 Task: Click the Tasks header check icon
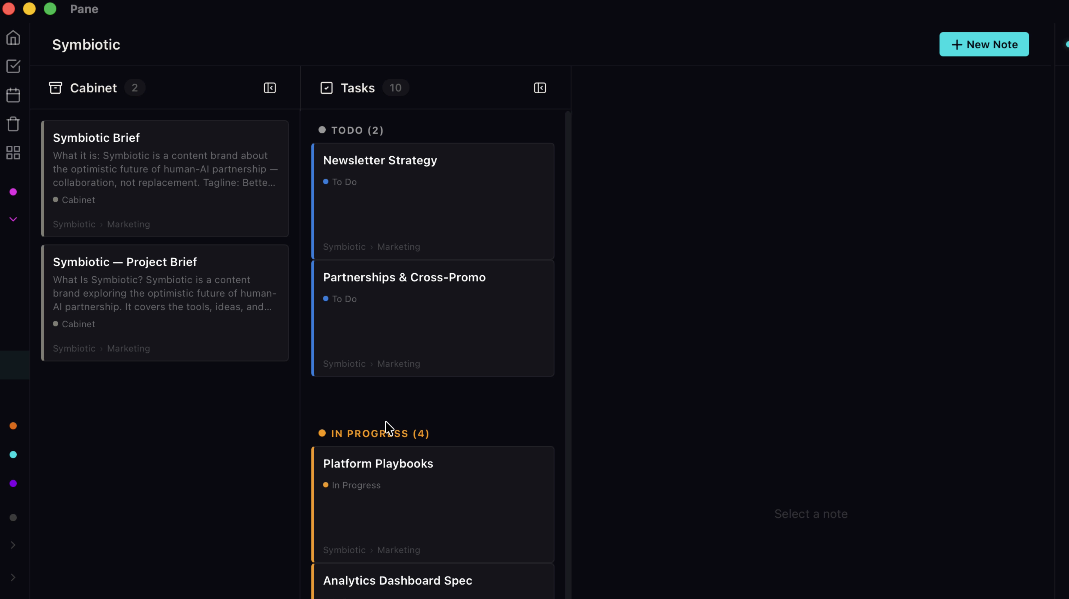pos(326,88)
